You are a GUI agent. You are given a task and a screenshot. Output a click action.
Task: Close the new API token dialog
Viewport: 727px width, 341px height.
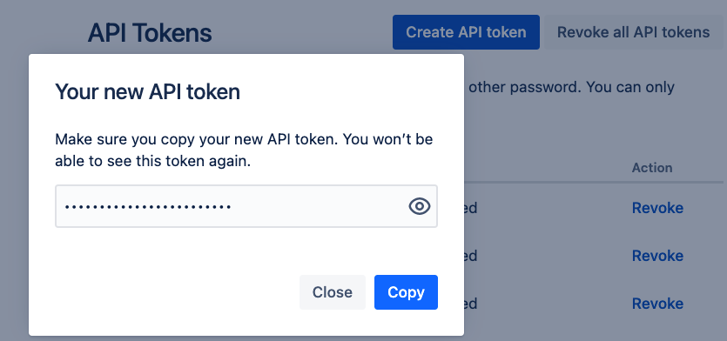pyautogui.click(x=333, y=292)
